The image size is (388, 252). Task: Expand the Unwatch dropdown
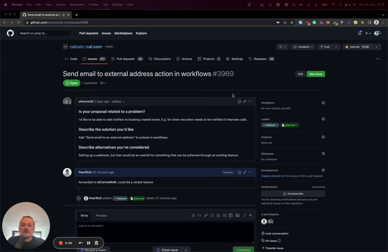(303, 47)
